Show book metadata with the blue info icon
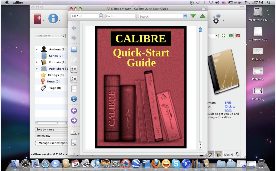 pyautogui.click(x=74, y=99)
